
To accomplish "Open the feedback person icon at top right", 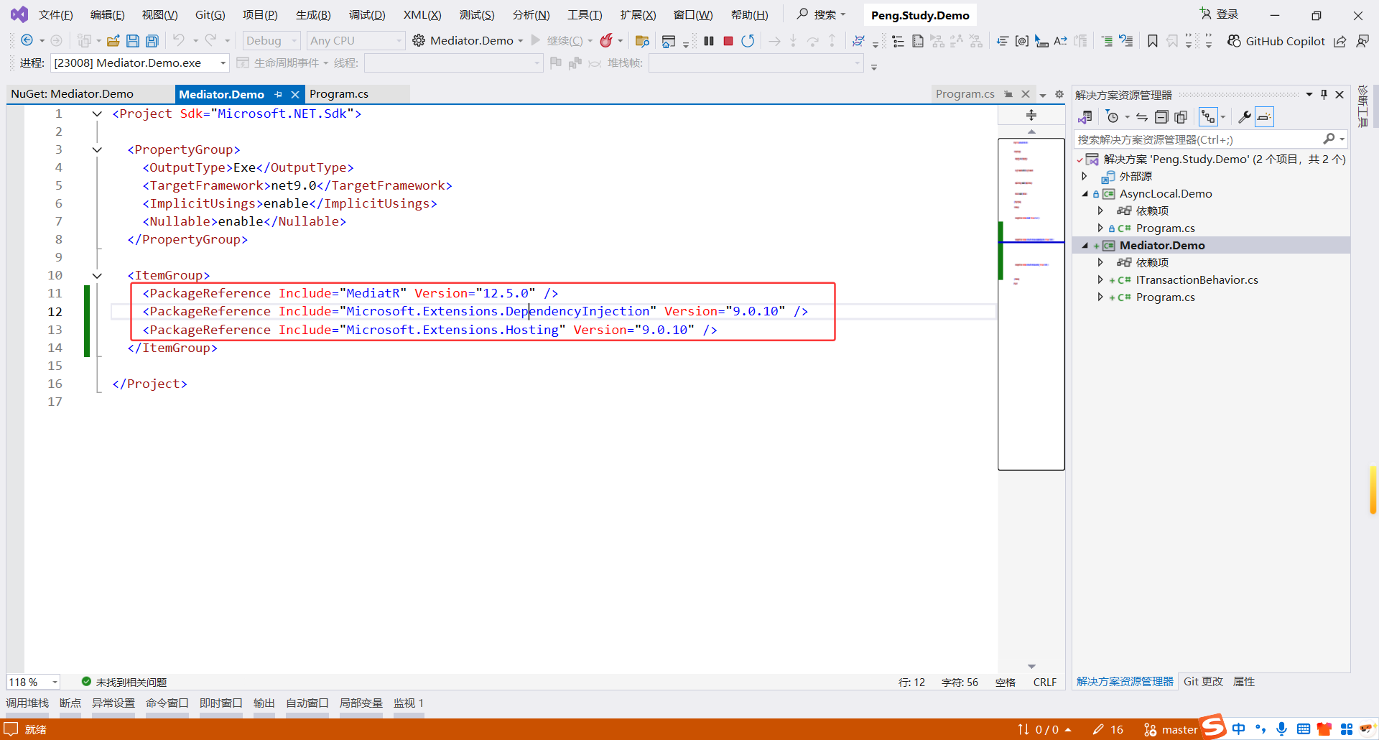I will pyautogui.click(x=1362, y=41).
